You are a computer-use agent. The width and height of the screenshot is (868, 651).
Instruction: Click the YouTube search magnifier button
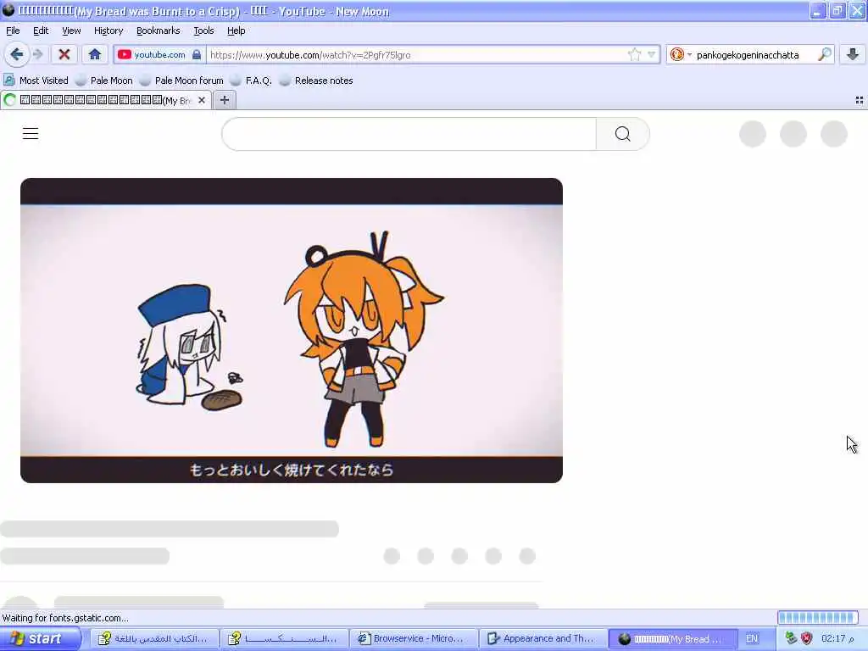pyautogui.click(x=623, y=134)
